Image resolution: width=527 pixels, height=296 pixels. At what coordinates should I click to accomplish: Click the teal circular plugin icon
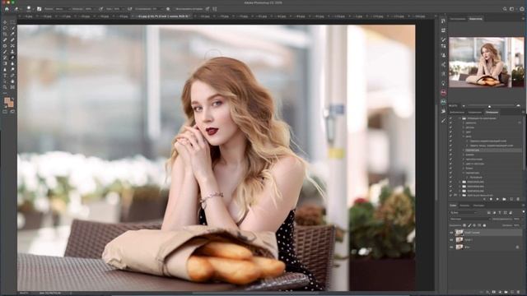[443, 101]
